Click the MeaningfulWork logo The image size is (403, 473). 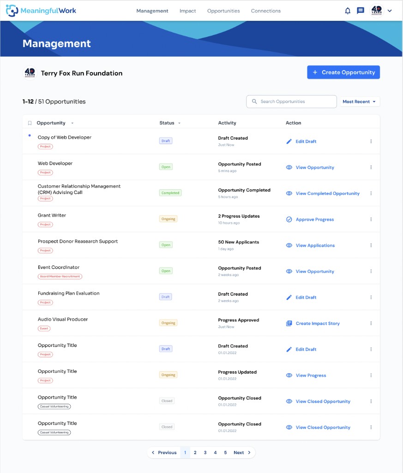click(x=41, y=11)
